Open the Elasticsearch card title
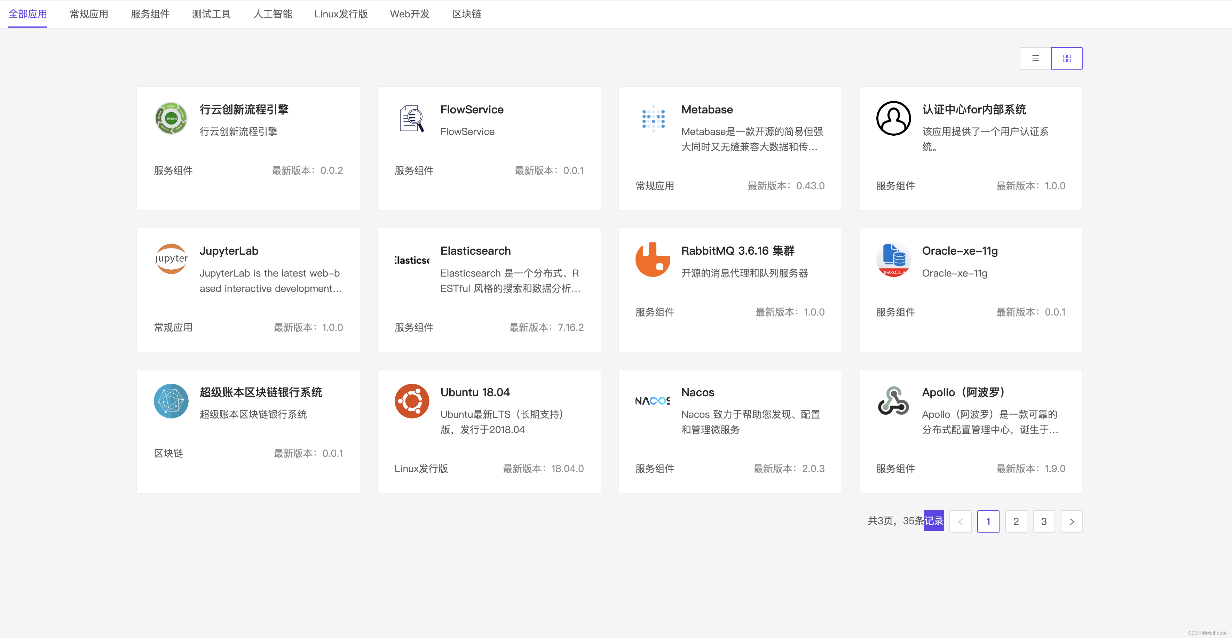The height and width of the screenshot is (638, 1232). [x=475, y=251]
